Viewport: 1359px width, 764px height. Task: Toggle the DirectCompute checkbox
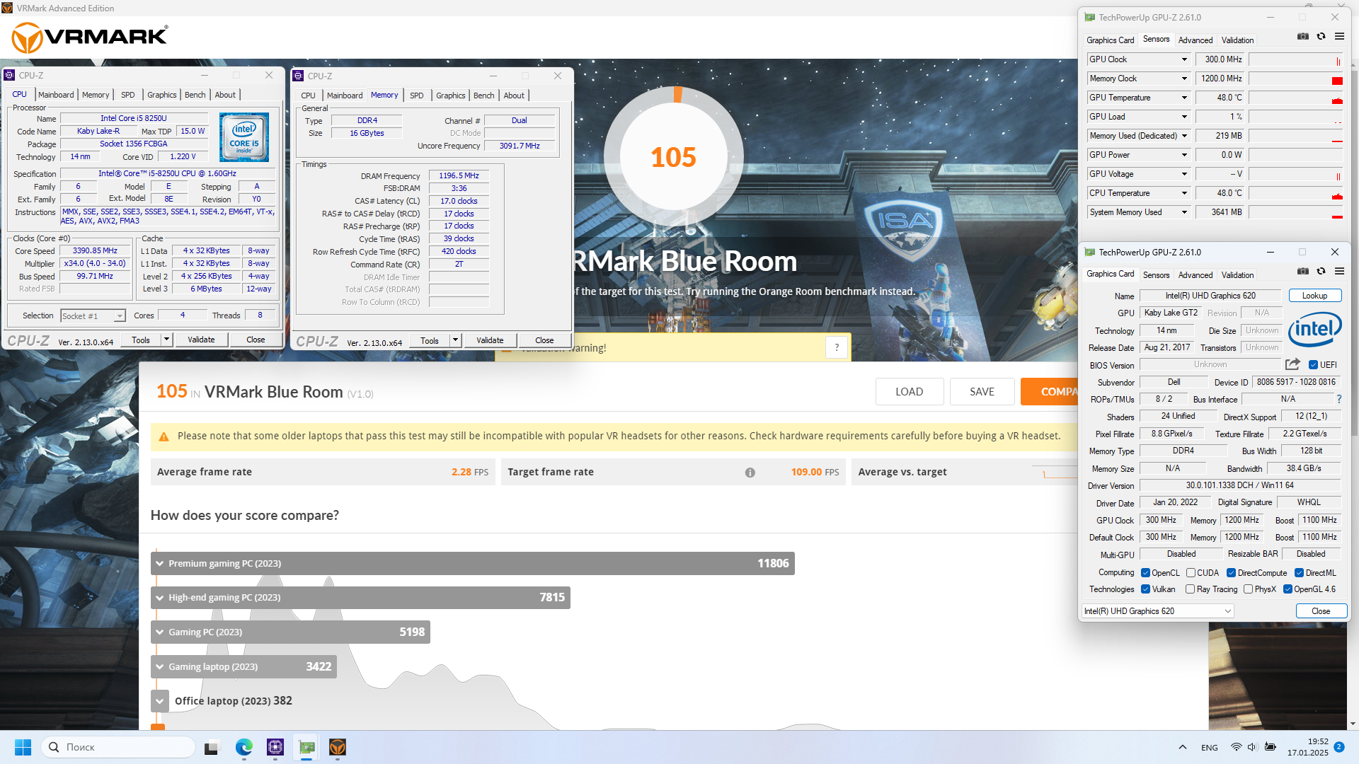1232,573
